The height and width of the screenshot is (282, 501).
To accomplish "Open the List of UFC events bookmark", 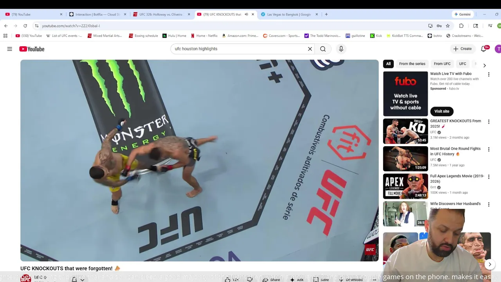I will (64, 36).
